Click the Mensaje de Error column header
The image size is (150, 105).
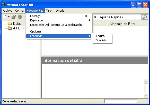(x=122, y=24)
